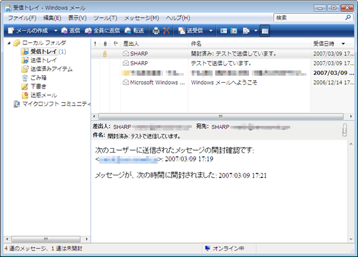Image resolution: width=358 pixels, height=257 pixels.
Task: Click the search (検索) input field
Action: (x=308, y=18)
